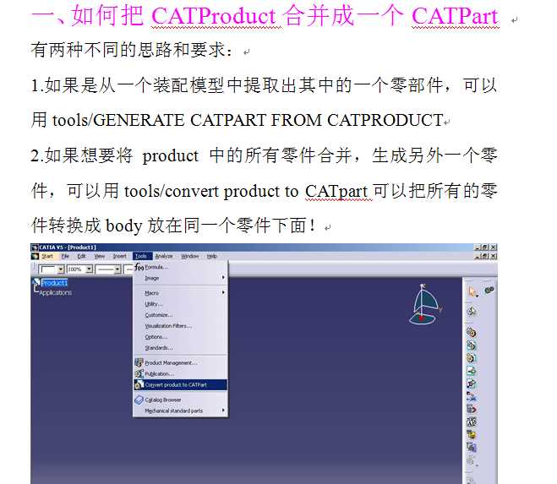This screenshot has width=557, height=484.
Task: Click the 100% value field
Action: tap(76, 269)
